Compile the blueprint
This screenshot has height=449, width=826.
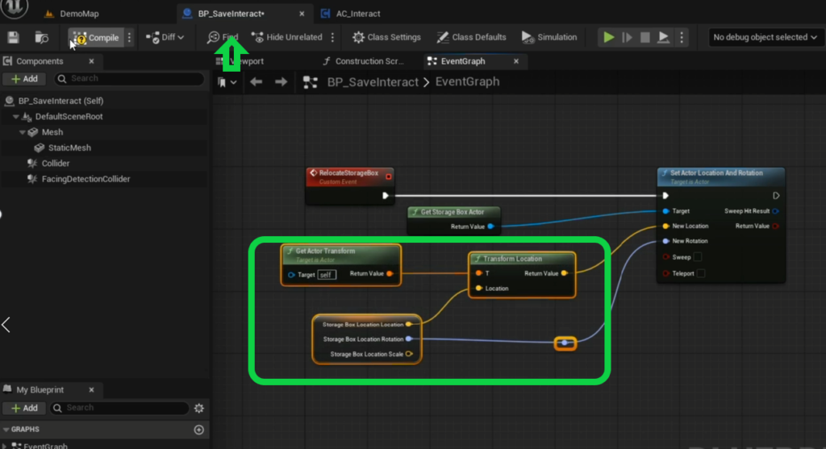[x=96, y=37]
